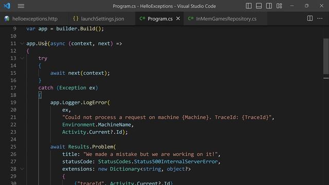Click 'catch (Exception ex)' text
The image size is (329, 185).
68,88
